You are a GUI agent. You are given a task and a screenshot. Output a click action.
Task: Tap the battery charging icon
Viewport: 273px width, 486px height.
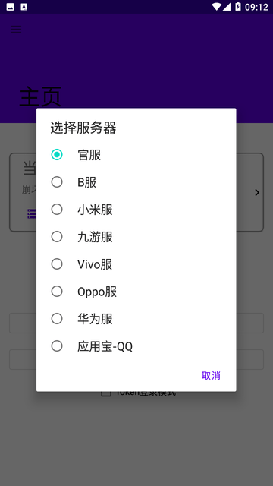coord(238,7)
